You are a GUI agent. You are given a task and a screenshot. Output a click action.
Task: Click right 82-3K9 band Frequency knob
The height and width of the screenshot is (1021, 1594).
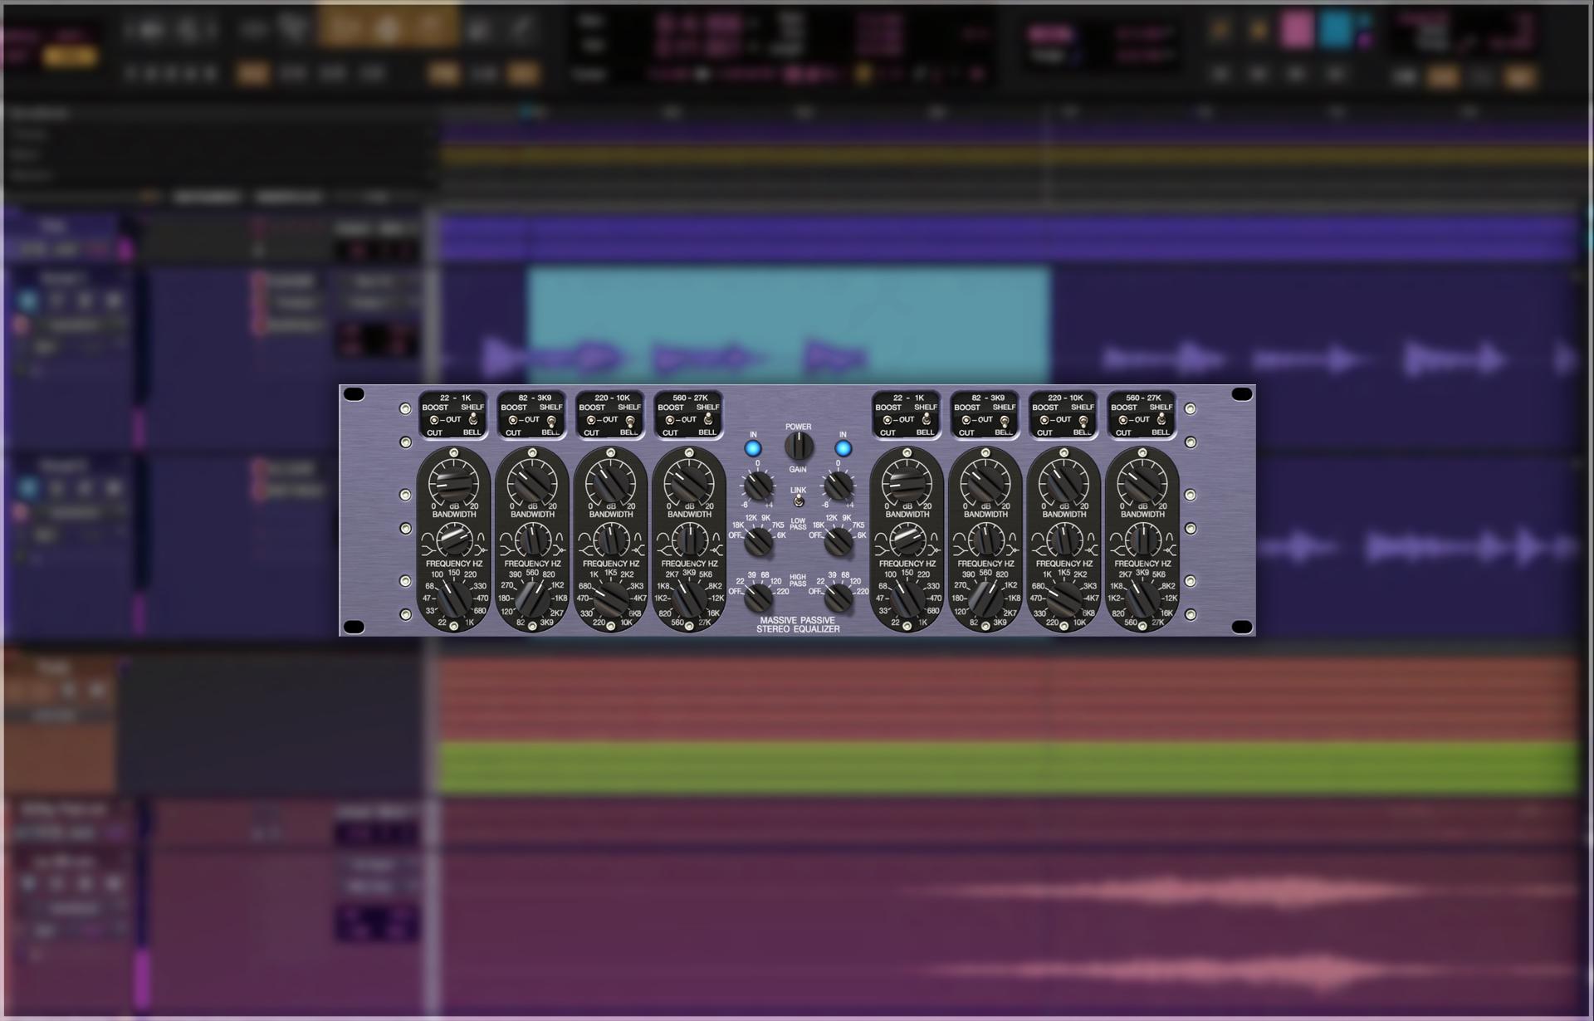(985, 598)
